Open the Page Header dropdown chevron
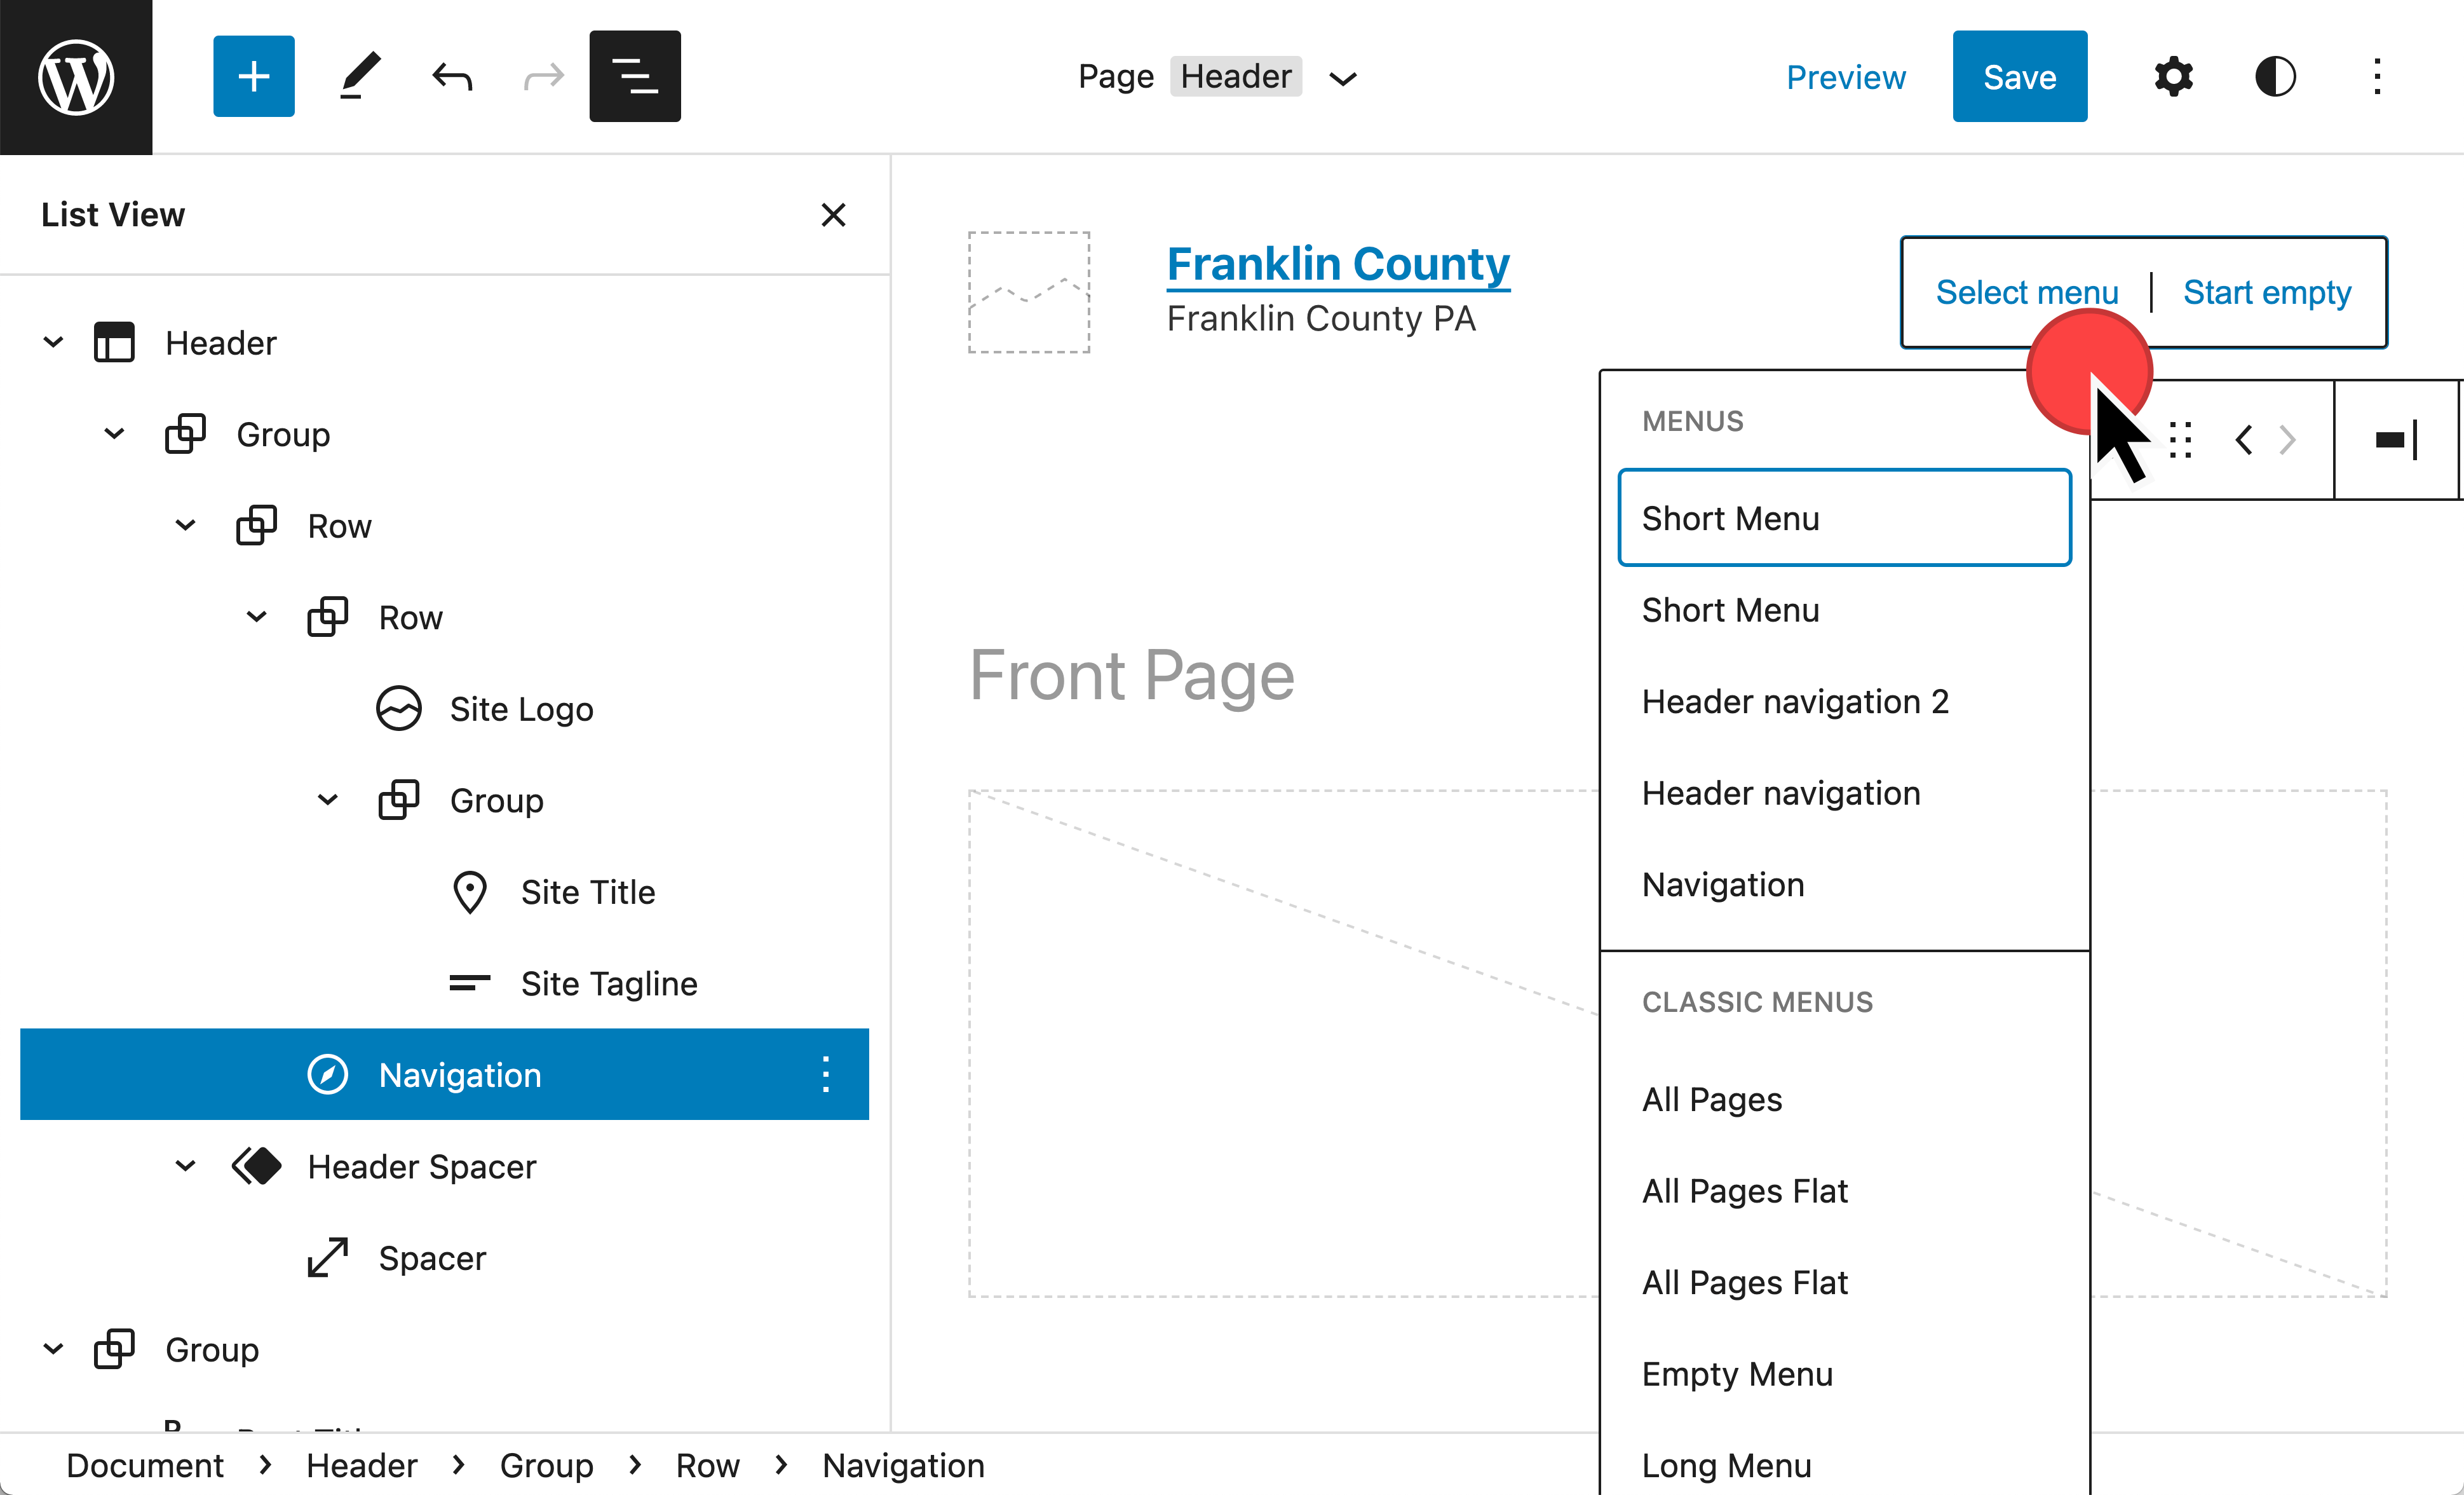This screenshot has width=2464, height=1495. pos(1344,78)
